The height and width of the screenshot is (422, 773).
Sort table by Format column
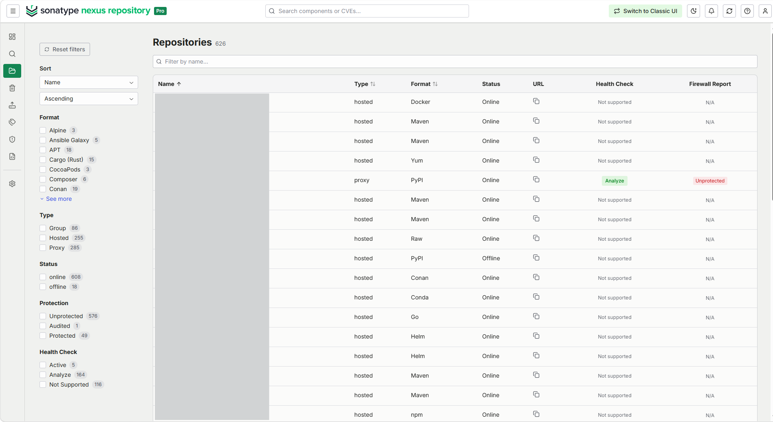pos(424,84)
